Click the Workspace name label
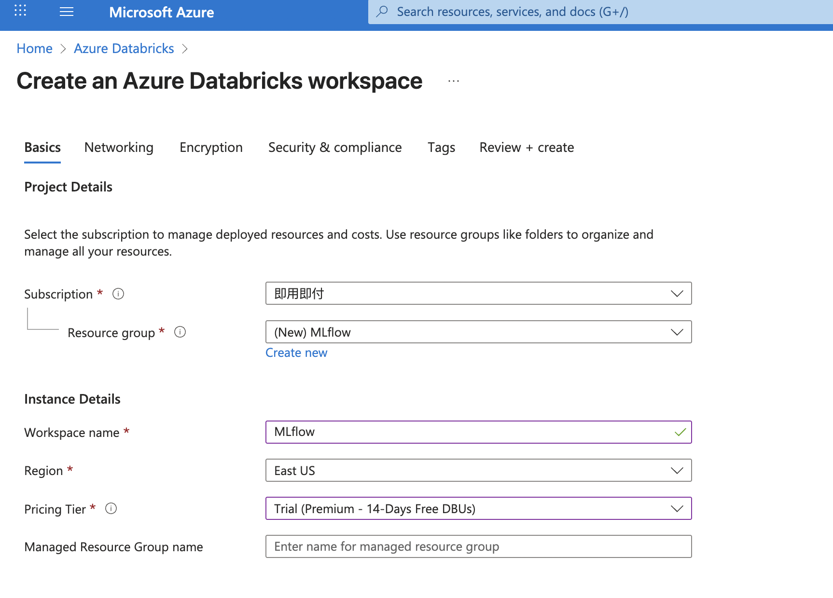The height and width of the screenshot is (598, 833). pos(72,433)
